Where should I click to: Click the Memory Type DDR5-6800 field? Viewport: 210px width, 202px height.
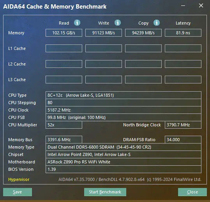[x=124, y=147]
